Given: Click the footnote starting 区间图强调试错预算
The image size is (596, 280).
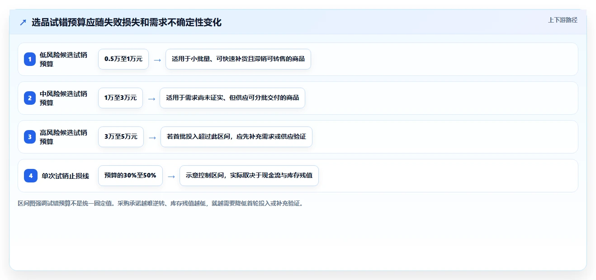Looking at the screenshot, I should pyautogui.click(x=161, y=203).
